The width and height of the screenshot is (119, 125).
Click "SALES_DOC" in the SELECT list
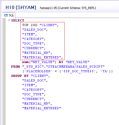(34, 30)
